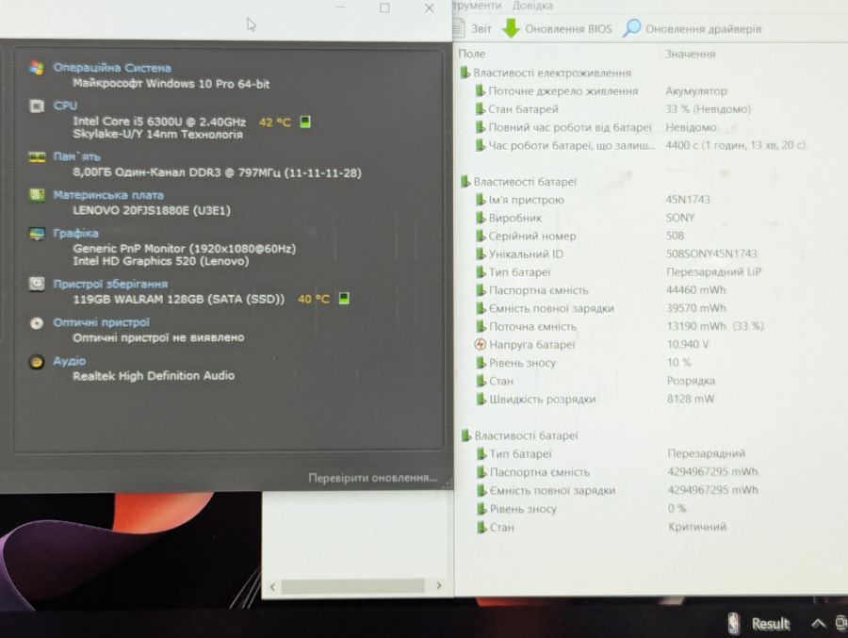The width and height of the screenshot is (848, 638).
Task: Click the icon beside Рівень зносу 10 %
Action: pos(481,363)
